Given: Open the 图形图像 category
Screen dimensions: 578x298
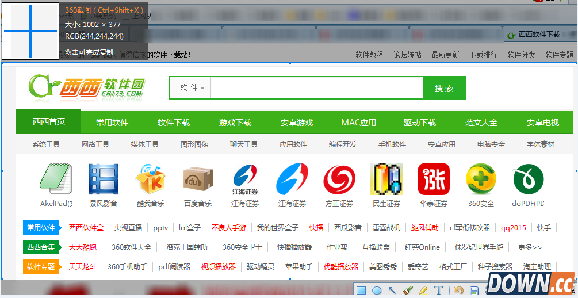Looking at the screenshot, I should click(194, 144).
